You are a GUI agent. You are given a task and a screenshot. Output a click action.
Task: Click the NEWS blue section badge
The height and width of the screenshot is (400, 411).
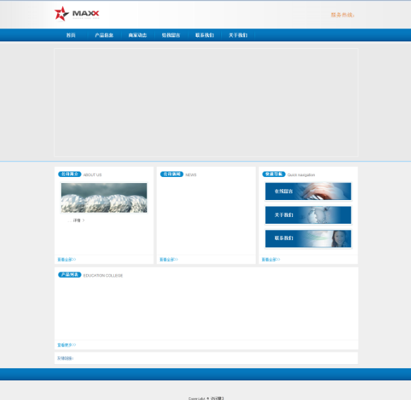(x=172, y=174)
